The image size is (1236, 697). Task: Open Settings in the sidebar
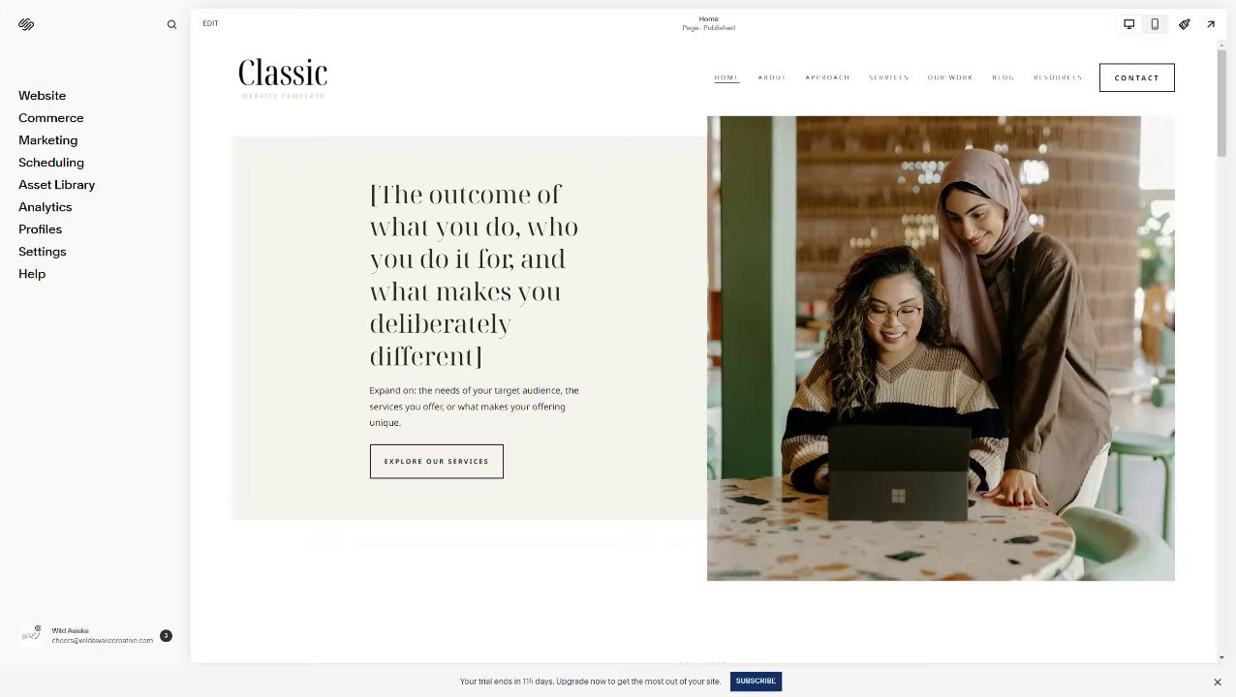(x=43, y=252)
